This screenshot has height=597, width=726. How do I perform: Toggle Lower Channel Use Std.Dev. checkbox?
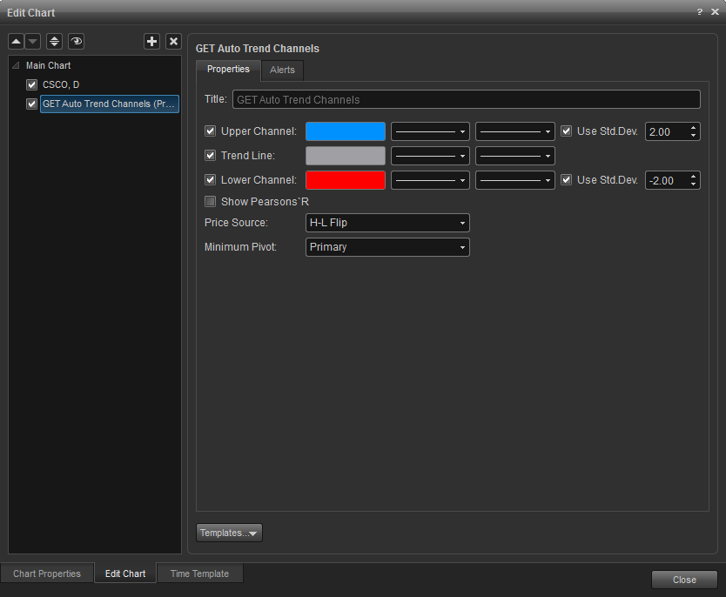point(566,179)
